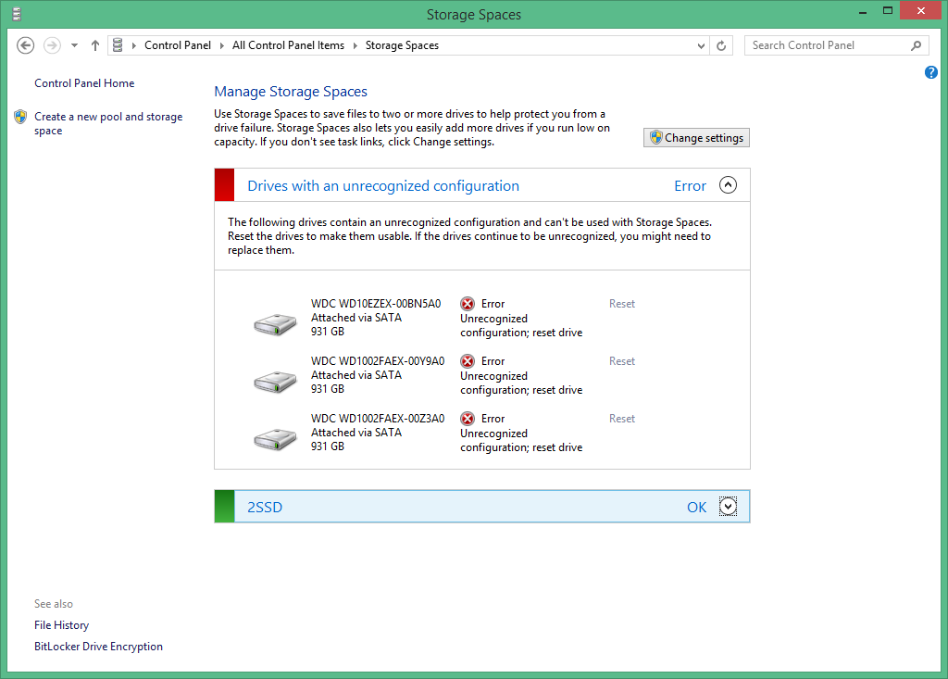The image size is (948, 679).
Task: Go up one level with Up arrow
Action: click(x=95, y=45)
